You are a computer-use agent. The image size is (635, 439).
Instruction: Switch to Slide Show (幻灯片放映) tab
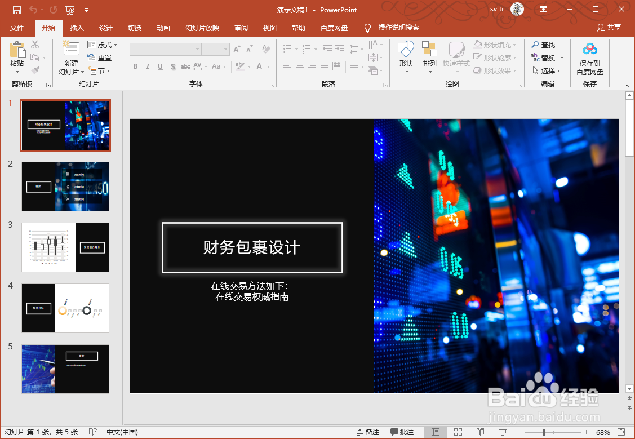click(x=202, y=28)
